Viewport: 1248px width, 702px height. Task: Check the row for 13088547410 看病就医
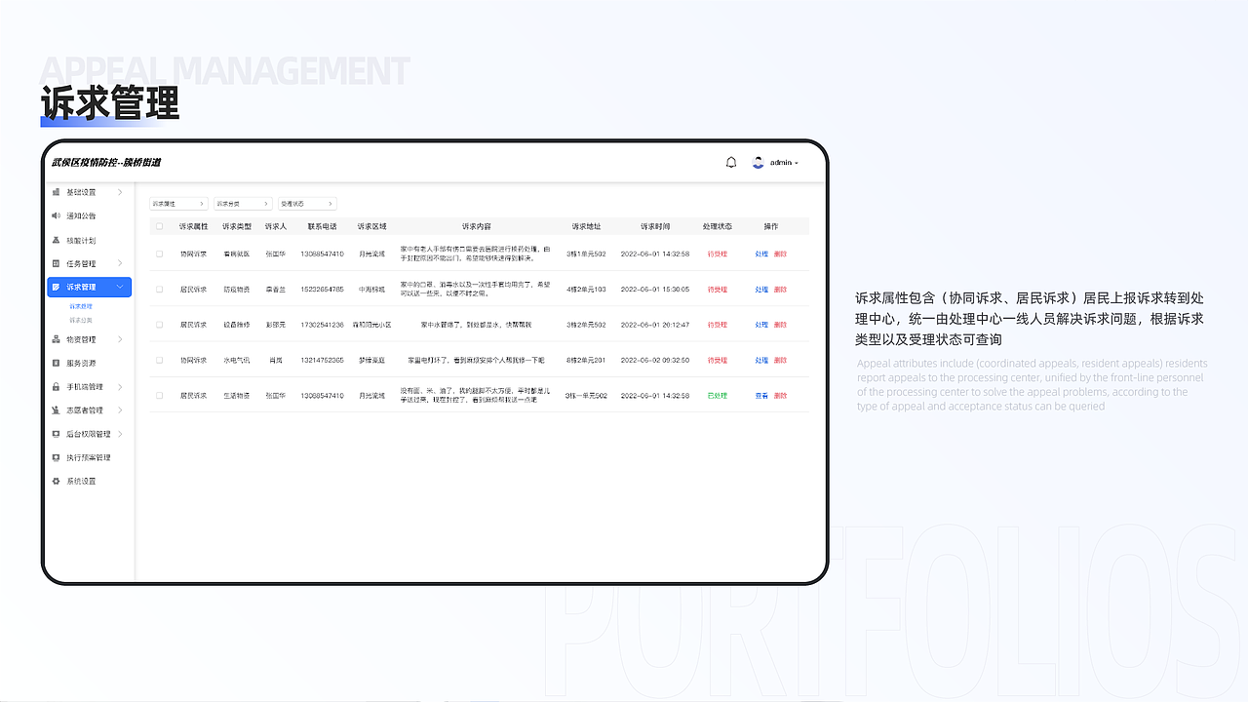coord(160,253)
